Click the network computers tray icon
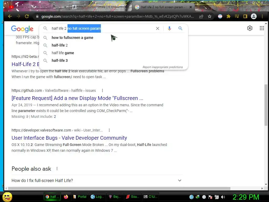Image resolution: width=269 pixels, height=202 pixels. [217, 197]
